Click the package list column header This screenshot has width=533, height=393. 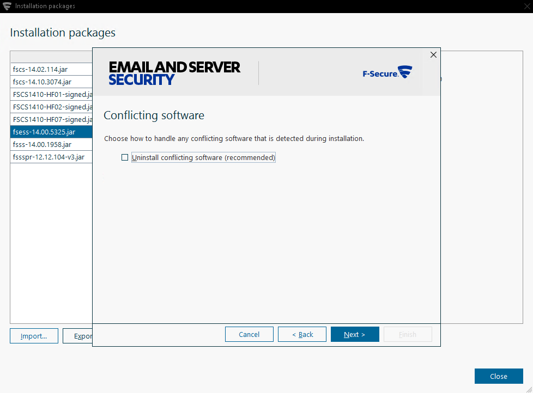51,57
